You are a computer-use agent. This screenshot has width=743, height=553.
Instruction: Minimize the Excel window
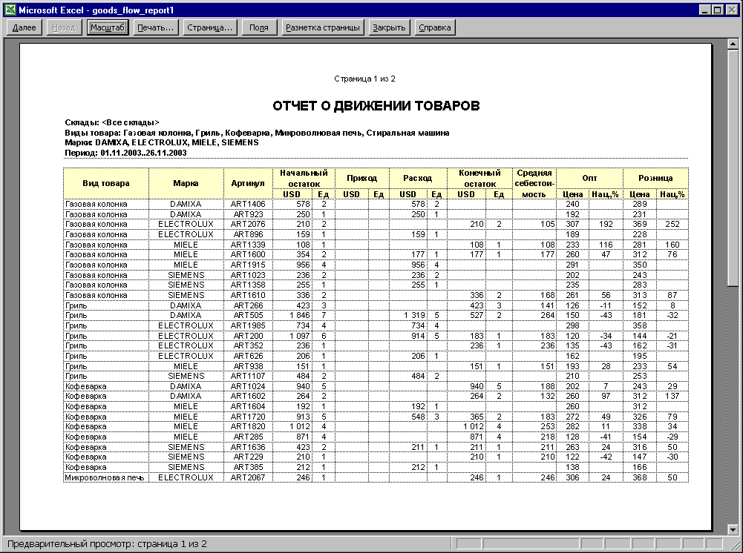pyautogui.click(x=705, y=10)
